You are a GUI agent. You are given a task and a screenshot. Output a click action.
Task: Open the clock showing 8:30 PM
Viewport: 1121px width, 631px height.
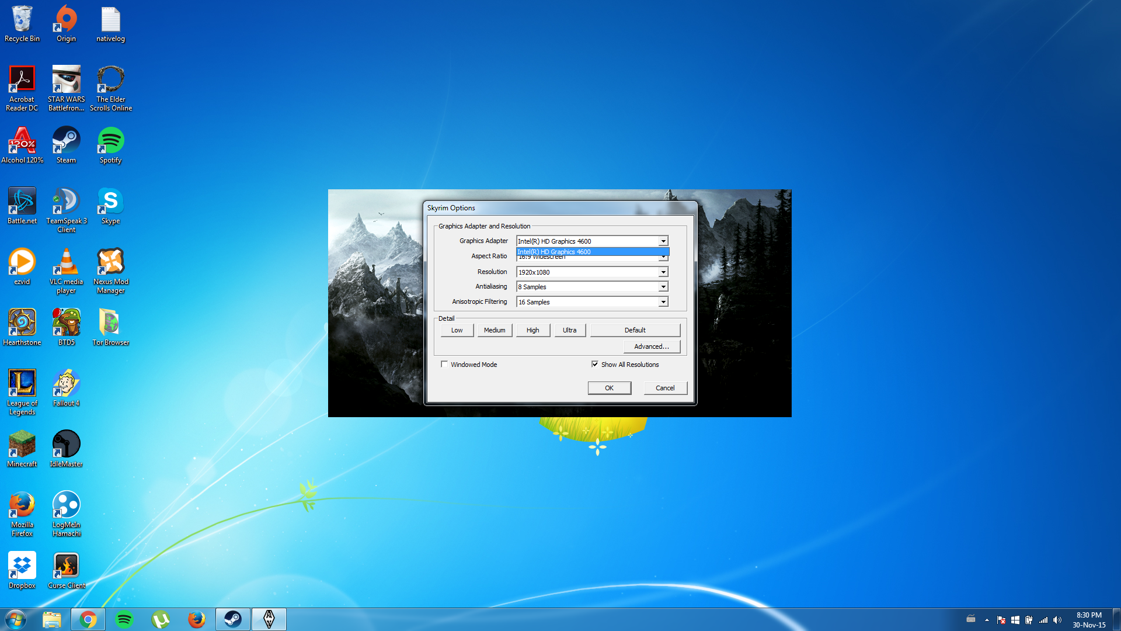(1089, 620)
